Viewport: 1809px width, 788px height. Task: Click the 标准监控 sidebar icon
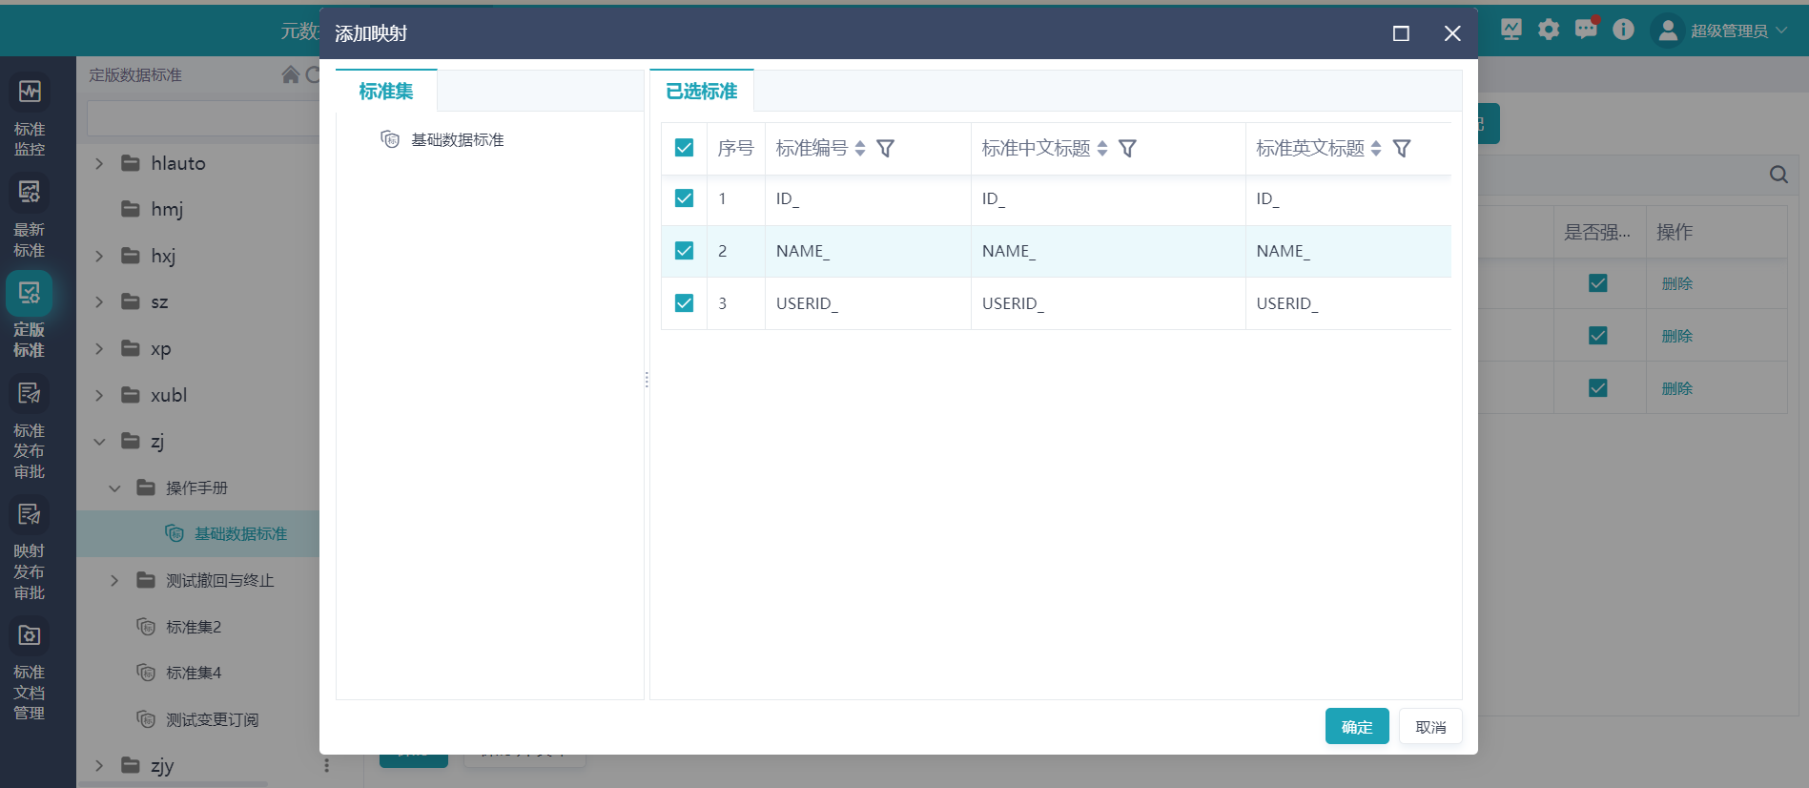30,93
